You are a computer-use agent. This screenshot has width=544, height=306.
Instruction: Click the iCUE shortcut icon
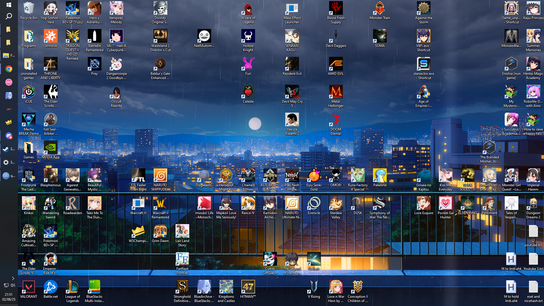coord(28,94)
